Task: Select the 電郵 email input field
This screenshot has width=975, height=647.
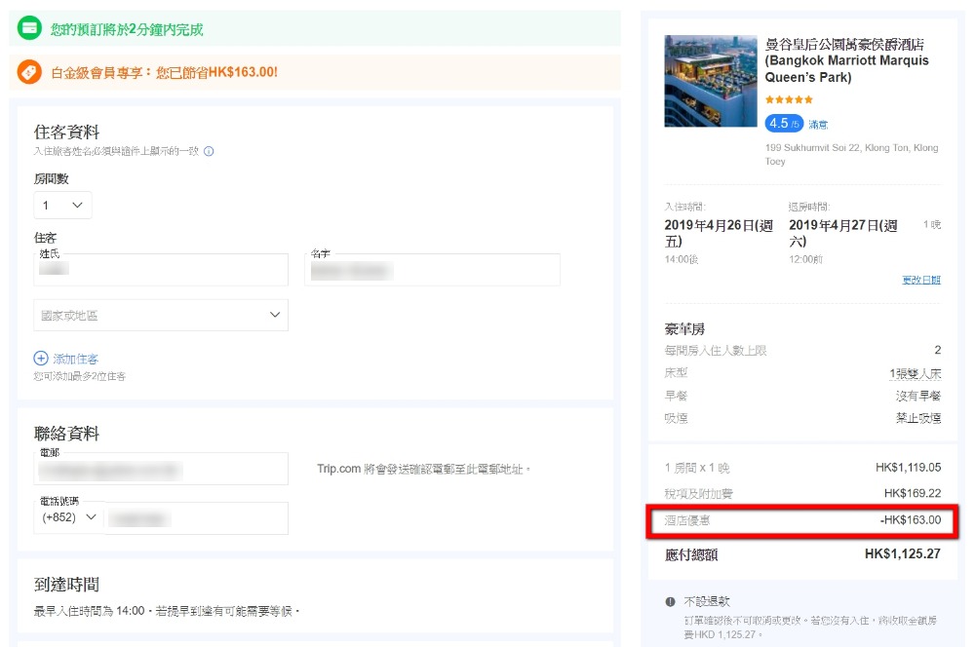Action: 161,470
